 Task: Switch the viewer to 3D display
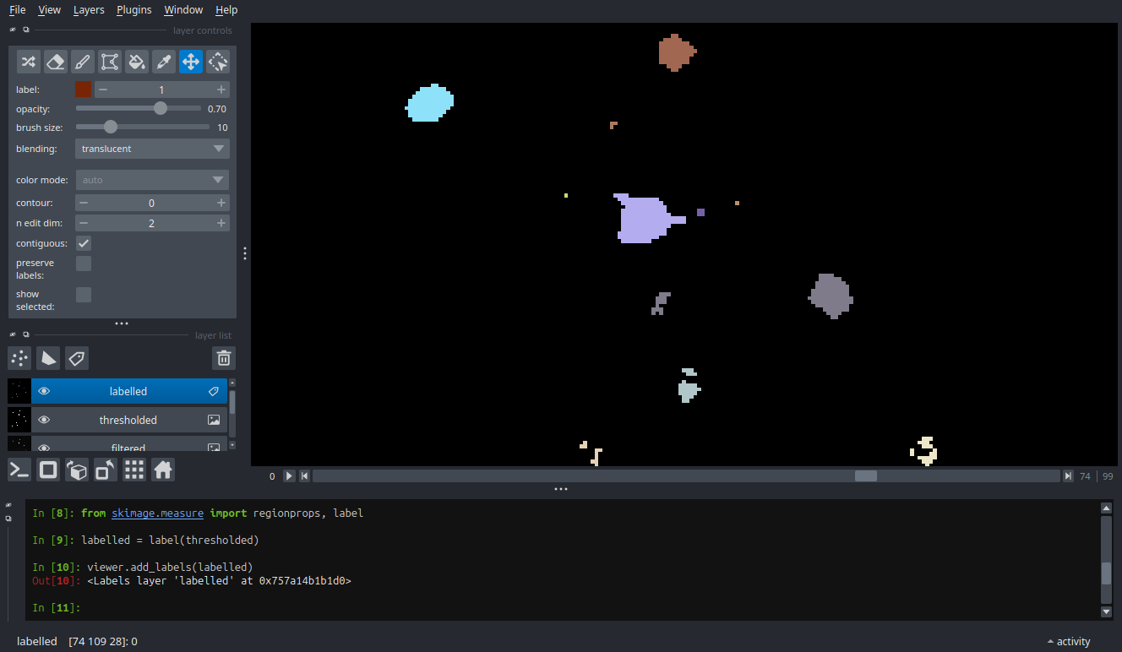77,470
